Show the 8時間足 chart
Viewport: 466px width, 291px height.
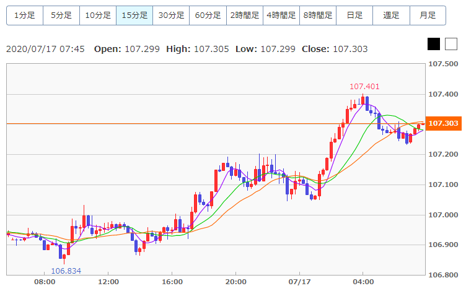click(317, 15)
